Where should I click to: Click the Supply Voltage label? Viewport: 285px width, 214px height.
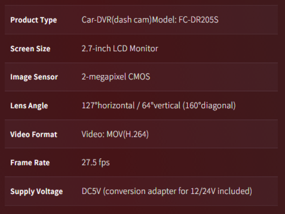[37, 191]
